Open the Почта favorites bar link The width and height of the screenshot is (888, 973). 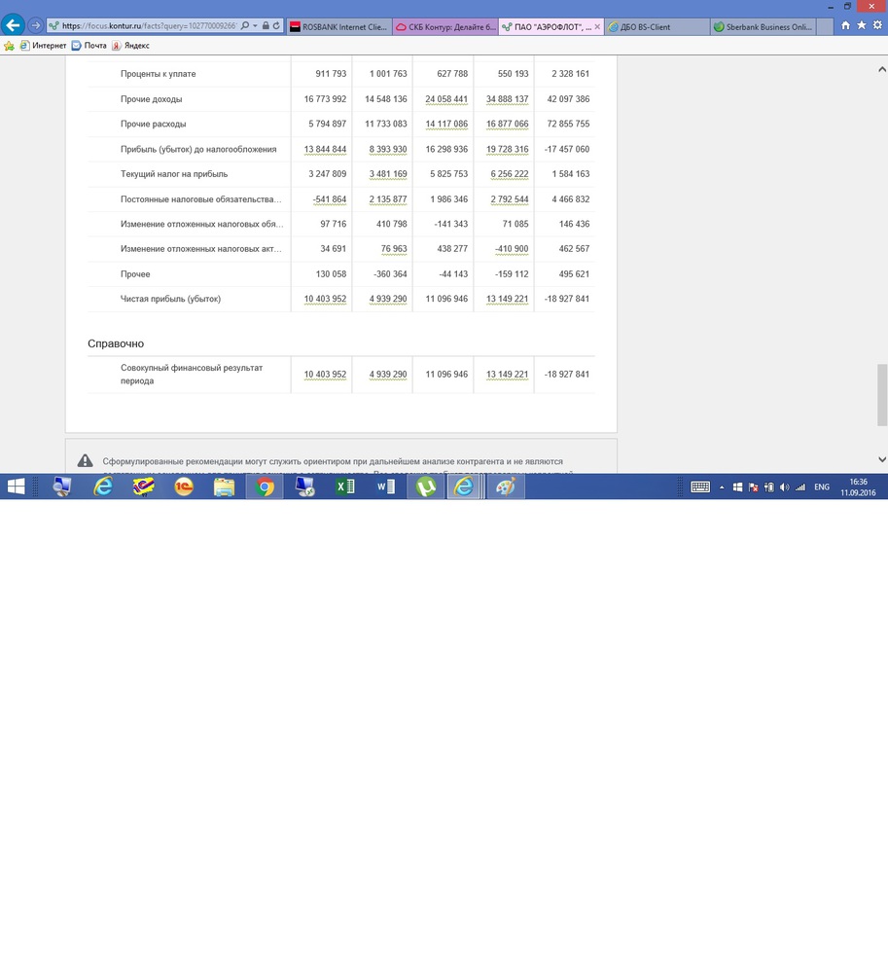[89, 46]
